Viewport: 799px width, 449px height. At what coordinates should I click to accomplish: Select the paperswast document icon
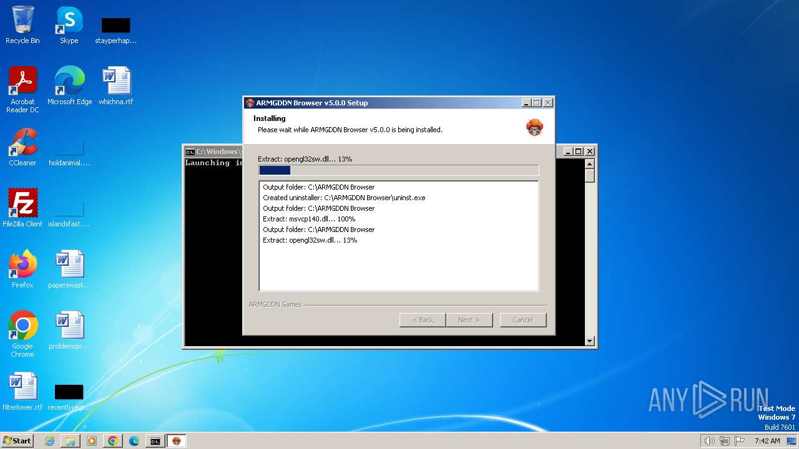[69, 269]
